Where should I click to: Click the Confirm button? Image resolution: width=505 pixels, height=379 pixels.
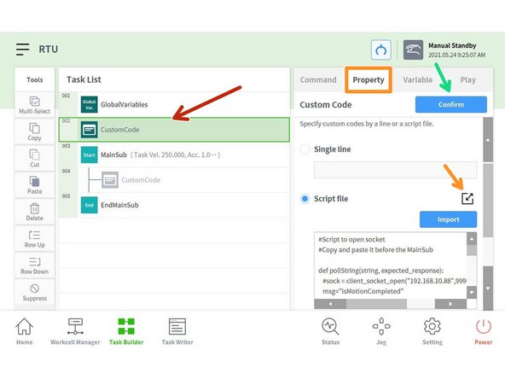pos(451,104)
